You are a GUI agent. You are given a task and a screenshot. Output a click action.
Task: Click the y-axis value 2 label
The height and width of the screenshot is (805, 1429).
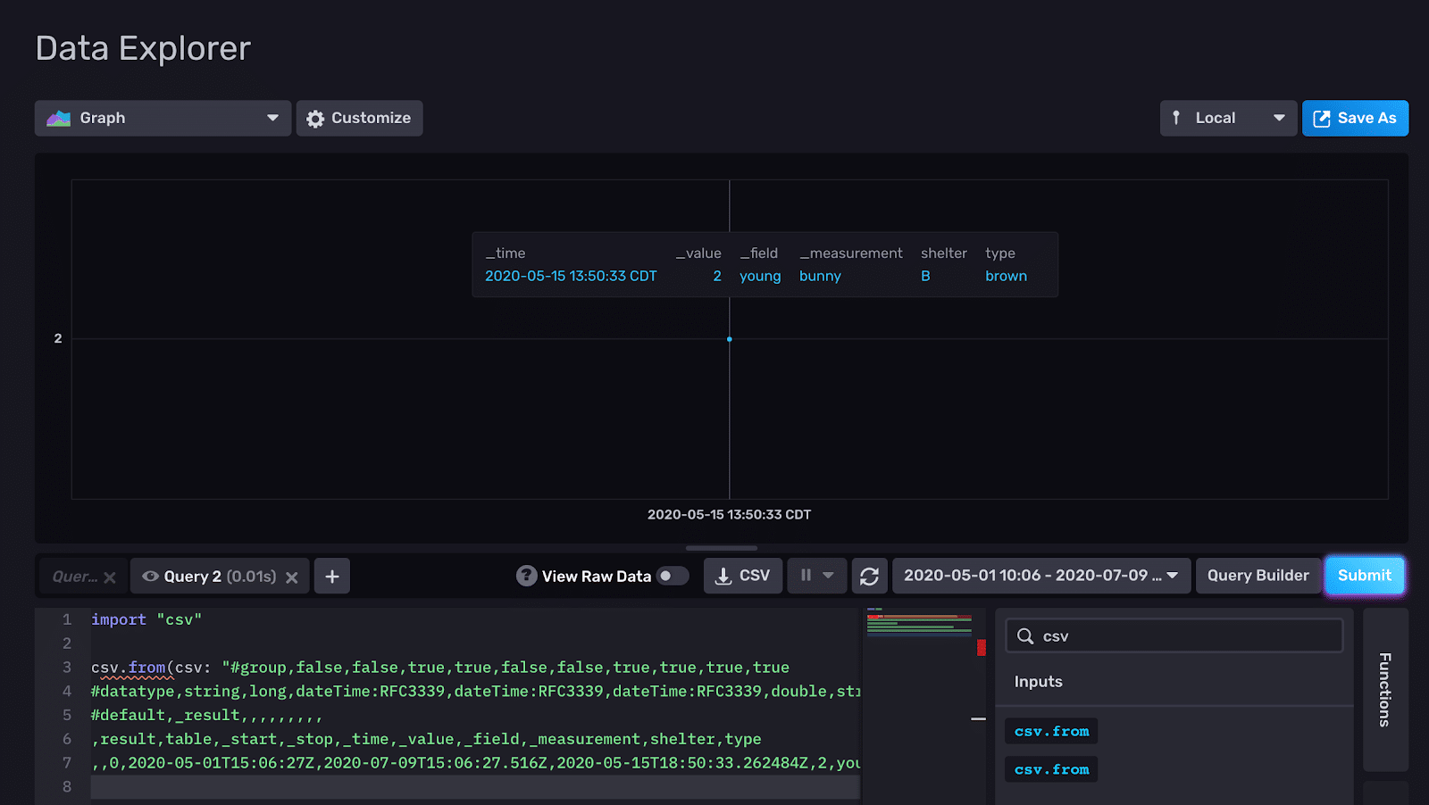(x=58, y=338)
